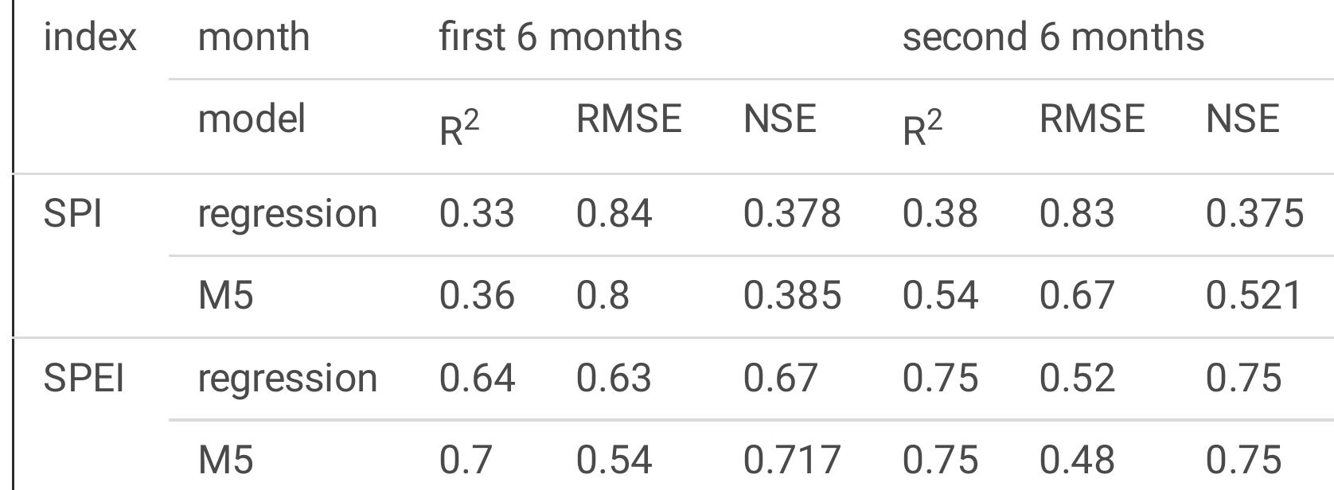Click the M5 model cell in SPEI rows

tap(225, 460)
